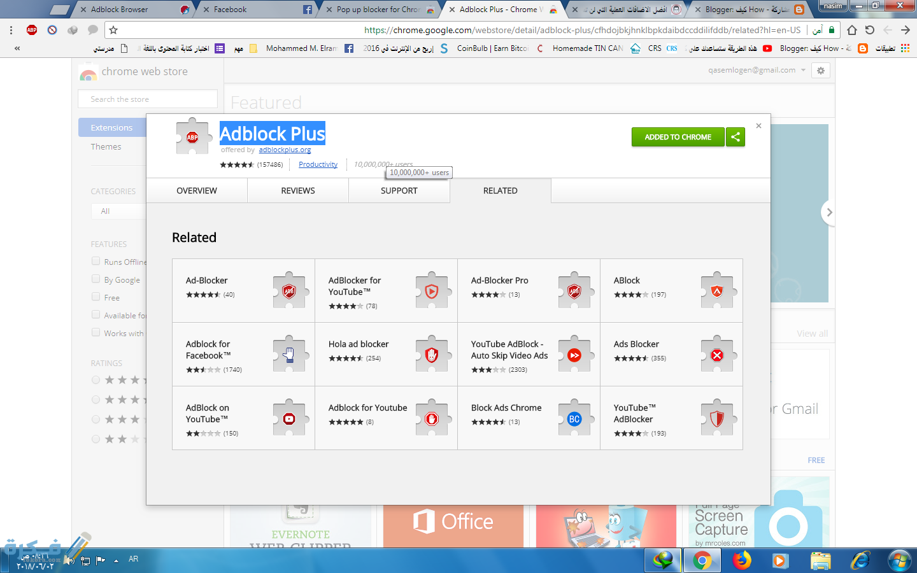The image size is (917, 573).
Task: Click the Block Ads Chrome BC icon
Action: tap(574, 418)
